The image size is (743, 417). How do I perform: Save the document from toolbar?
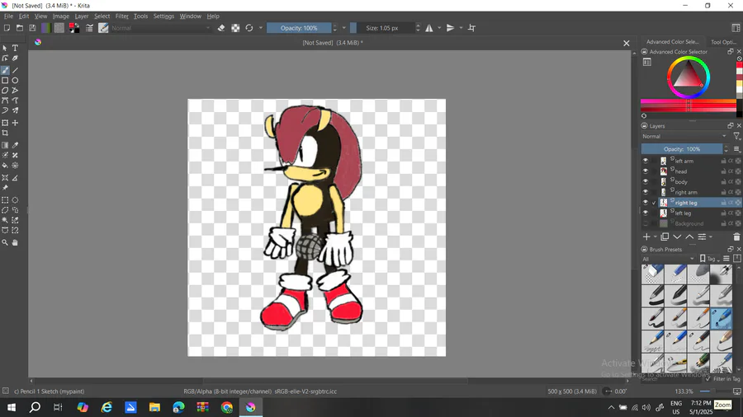click(x=32, y=28)
